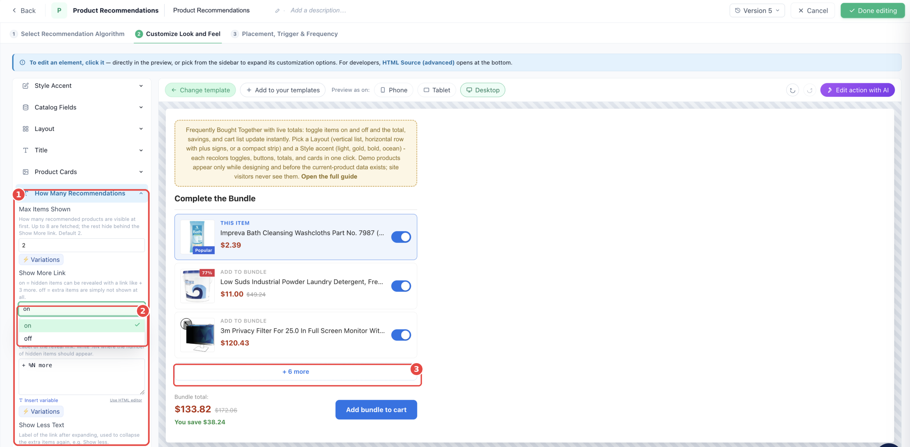Open Placement, Trigger & Frequency step

tap(284, 34)
